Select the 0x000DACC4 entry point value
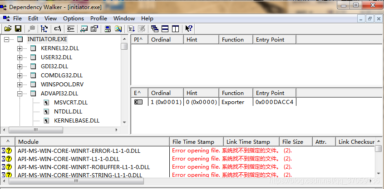 [274, 102]
